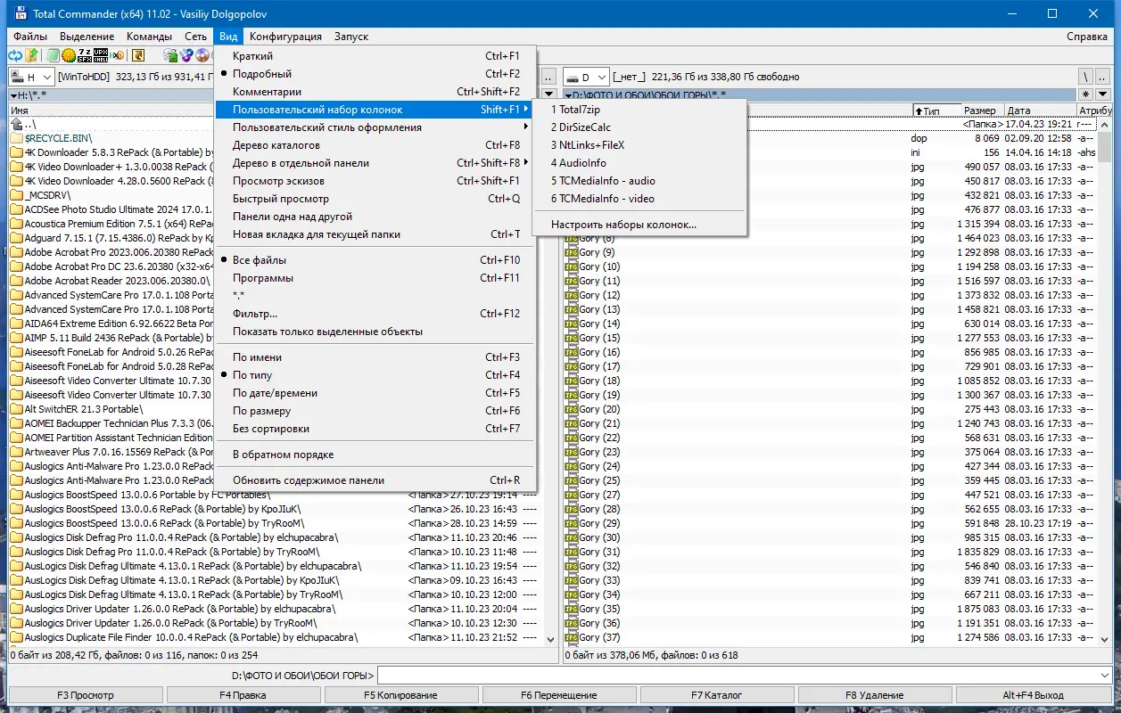
Task: Select Быстрый просмотр menu entry
Action: tap(375, 199)
